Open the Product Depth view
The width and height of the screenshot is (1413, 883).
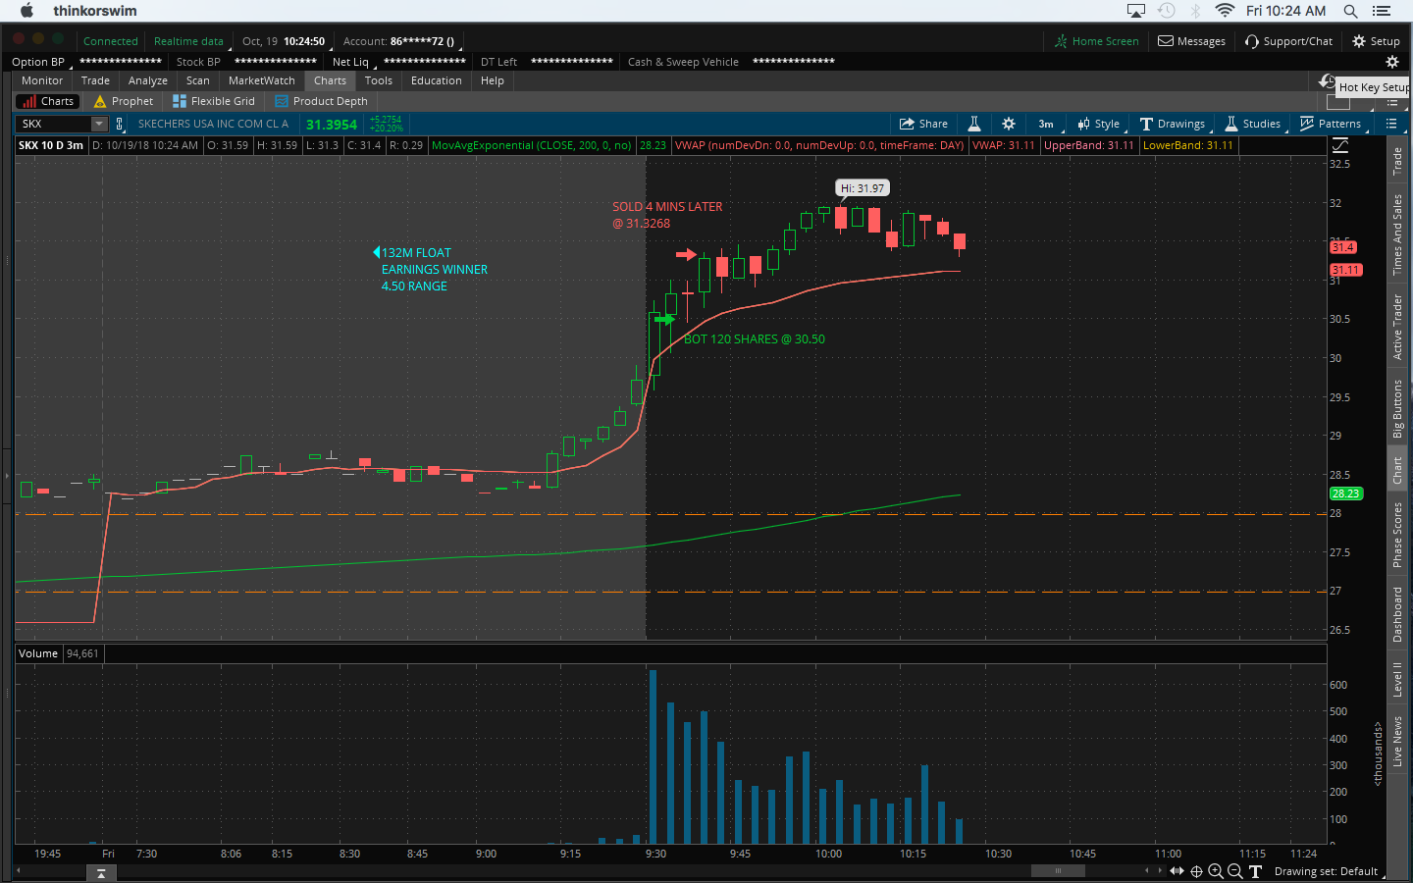pyautogui.click(x=322, y=101)
